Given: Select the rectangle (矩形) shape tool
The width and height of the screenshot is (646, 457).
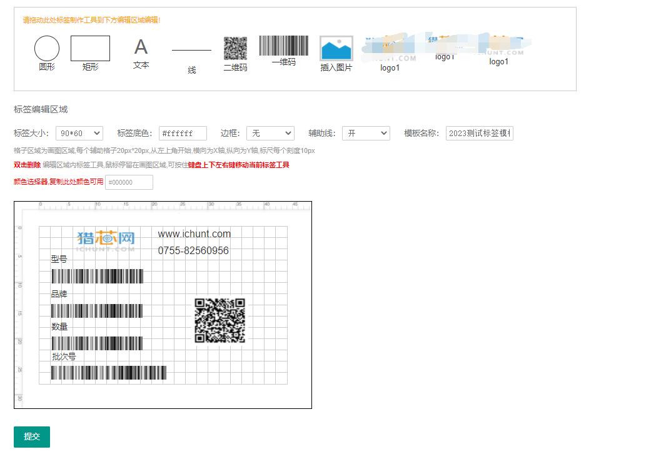Looking at the screenshot, I should click(90, 49).
